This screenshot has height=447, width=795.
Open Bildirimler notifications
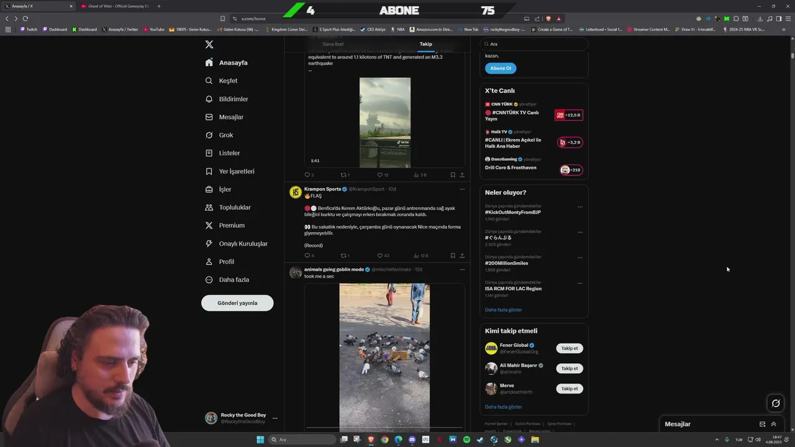point(227,99)
